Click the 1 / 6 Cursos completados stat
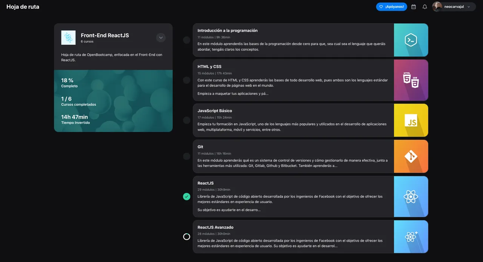Screen dimensions: 483x262 [78, 101]
